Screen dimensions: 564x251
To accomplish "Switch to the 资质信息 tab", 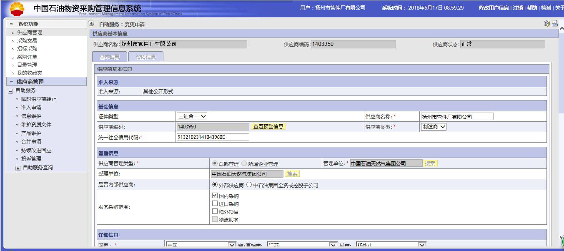I will click(x=146, y=57).
